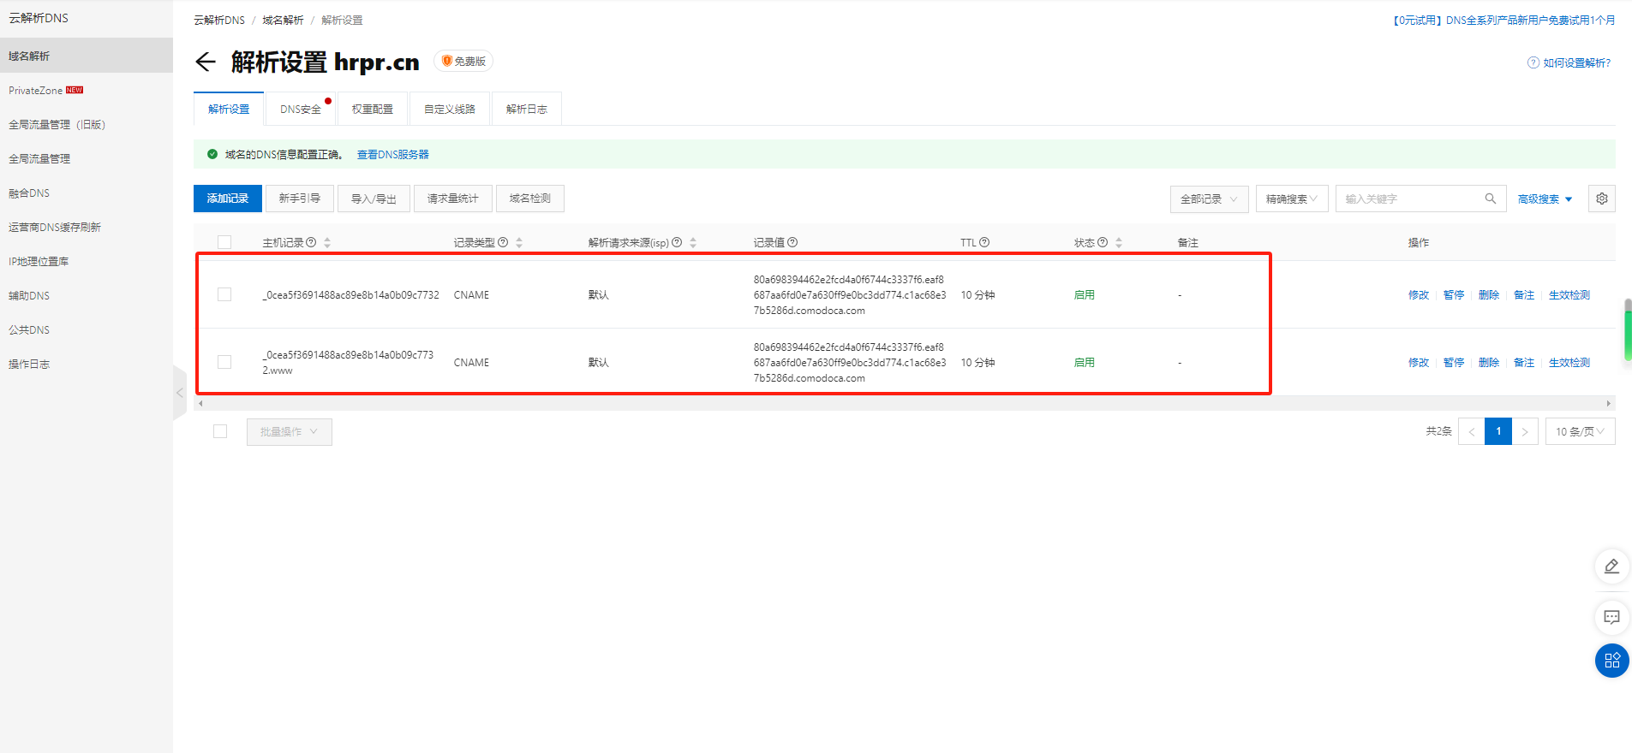The width and height of the screenshot is (1632, 753).
Task: Click the 添加记录 button
Action: tap(228, 199)
